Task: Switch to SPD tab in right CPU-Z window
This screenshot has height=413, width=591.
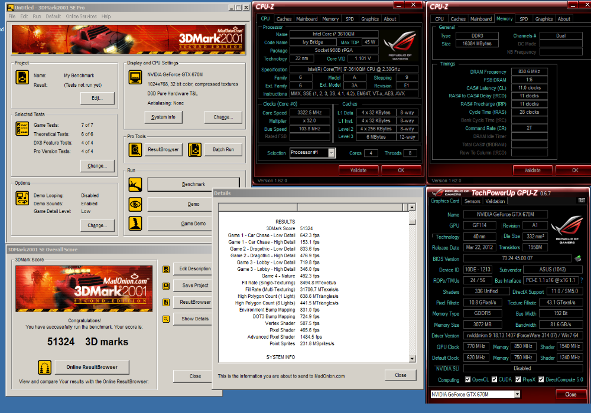Action: (524, 19)
